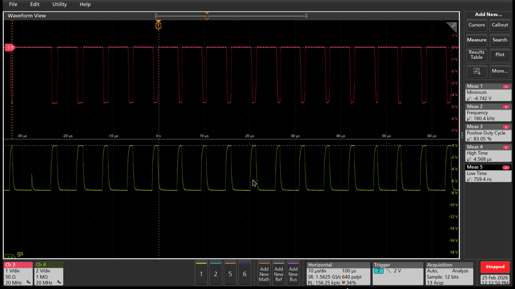The height and width of the screenshot is (289, 515).
Task: Open the Meas 4 High Time badge
Action: pos(488,153)
